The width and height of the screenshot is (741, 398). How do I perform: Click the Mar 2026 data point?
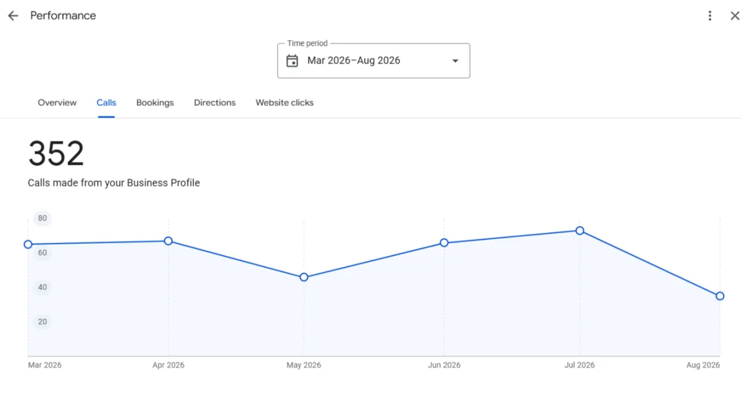[28, 244]
